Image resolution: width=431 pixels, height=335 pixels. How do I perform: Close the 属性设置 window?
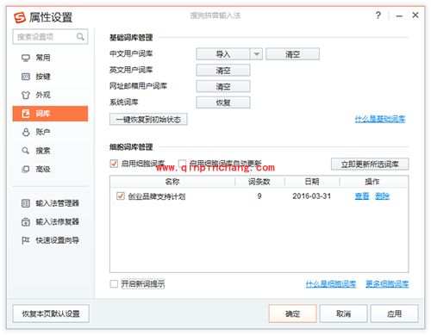415,16
